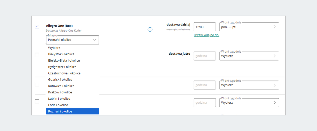Select Łódź i okolice option
This screenshot has height=131, width=317.
point(58,105)
